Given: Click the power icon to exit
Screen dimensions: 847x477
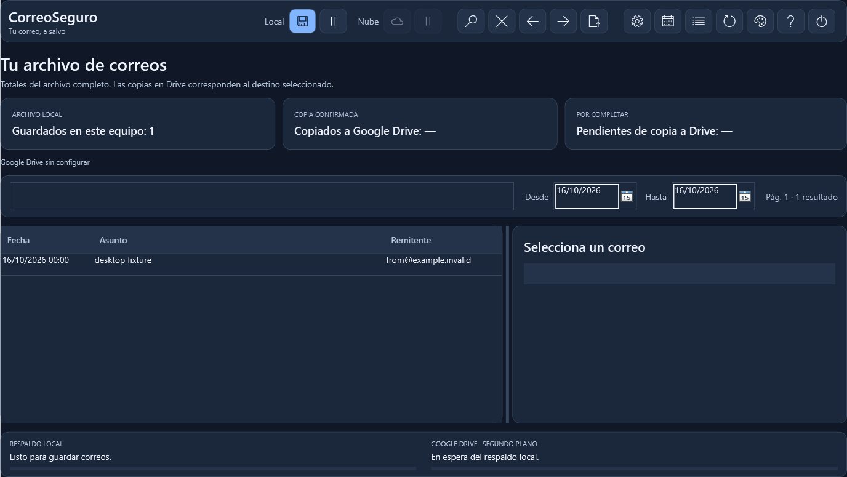Looking at the screenshot, I should (x=822, y=22).
